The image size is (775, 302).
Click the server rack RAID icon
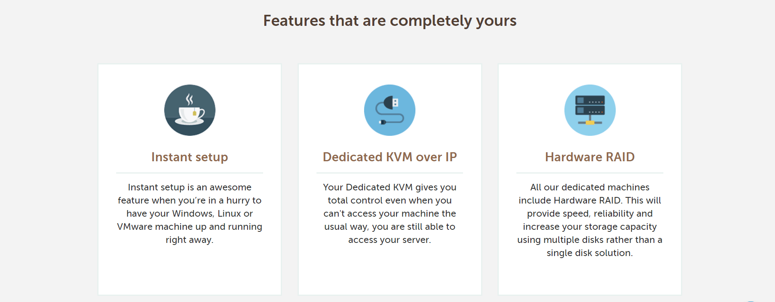click(590, 110)
